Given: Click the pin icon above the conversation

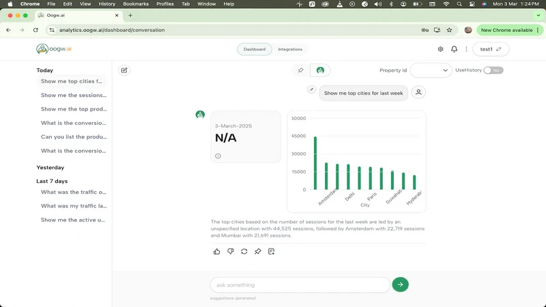Looking at the screenshot, I should [300, 70].
